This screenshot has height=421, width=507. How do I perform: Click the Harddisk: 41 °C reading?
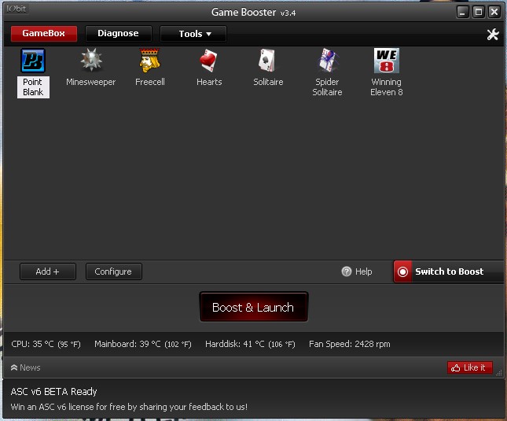[x=250, y=344]
